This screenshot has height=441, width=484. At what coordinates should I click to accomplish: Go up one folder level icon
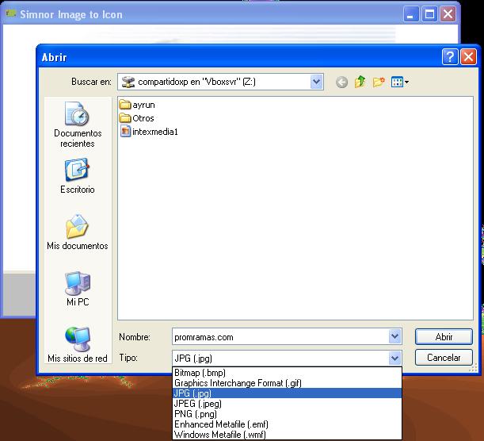coord(360,82)
